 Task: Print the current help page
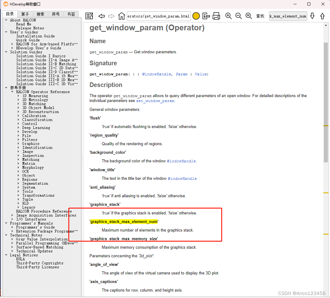216,16
